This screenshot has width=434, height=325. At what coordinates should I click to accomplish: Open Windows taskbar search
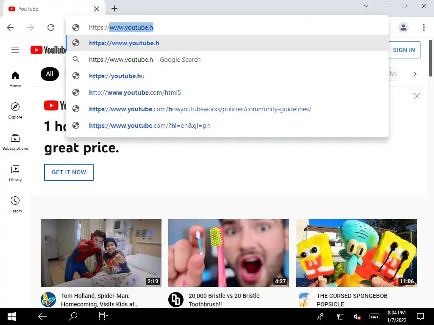coord(73,317)
